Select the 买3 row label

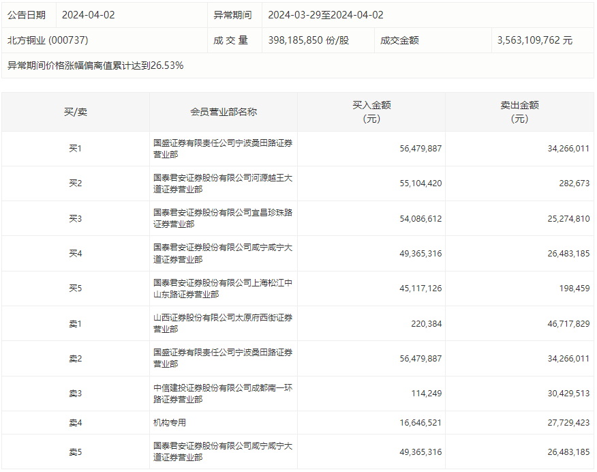pyautogui.click(x=76, y=219)
